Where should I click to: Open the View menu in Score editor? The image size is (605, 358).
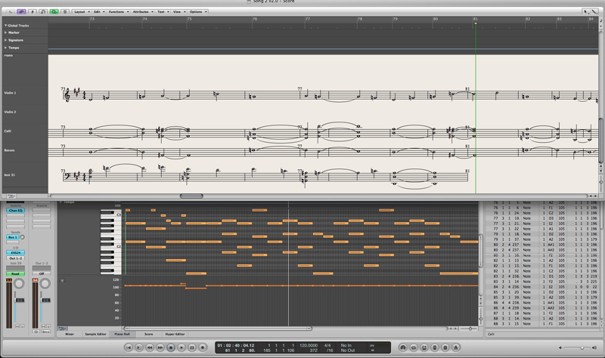(179, 11)
